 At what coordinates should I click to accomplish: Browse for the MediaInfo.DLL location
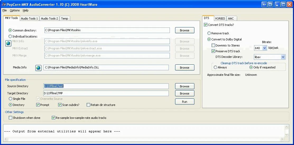185,68
